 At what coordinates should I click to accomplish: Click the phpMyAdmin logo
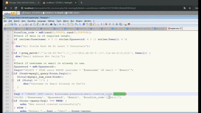coord(10,13)
